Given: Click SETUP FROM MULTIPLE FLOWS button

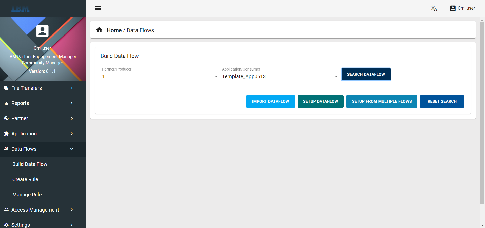Looking at the screenshot, I should pos(382,101).
